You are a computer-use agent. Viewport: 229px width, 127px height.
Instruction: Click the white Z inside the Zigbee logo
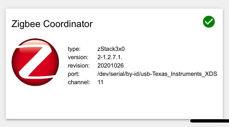click(35, 61)
